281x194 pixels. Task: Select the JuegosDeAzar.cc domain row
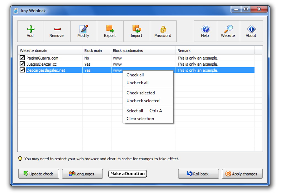click(42, 64)
